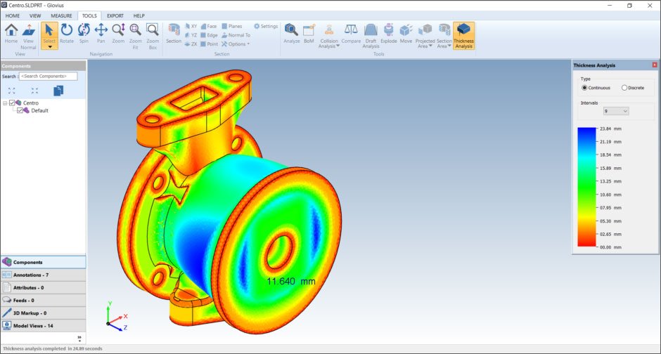
Task: Open the Select tool dropdown arrow
Action: [x=49, y=47]
